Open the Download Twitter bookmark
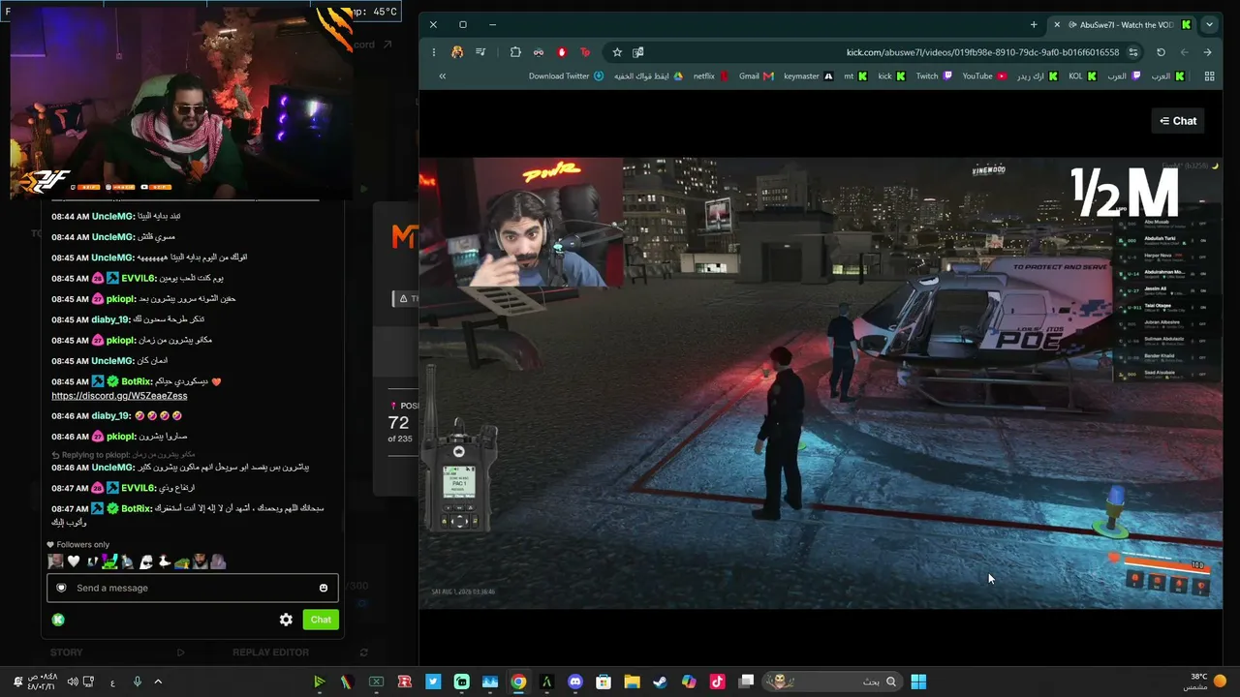 point(567,76)
